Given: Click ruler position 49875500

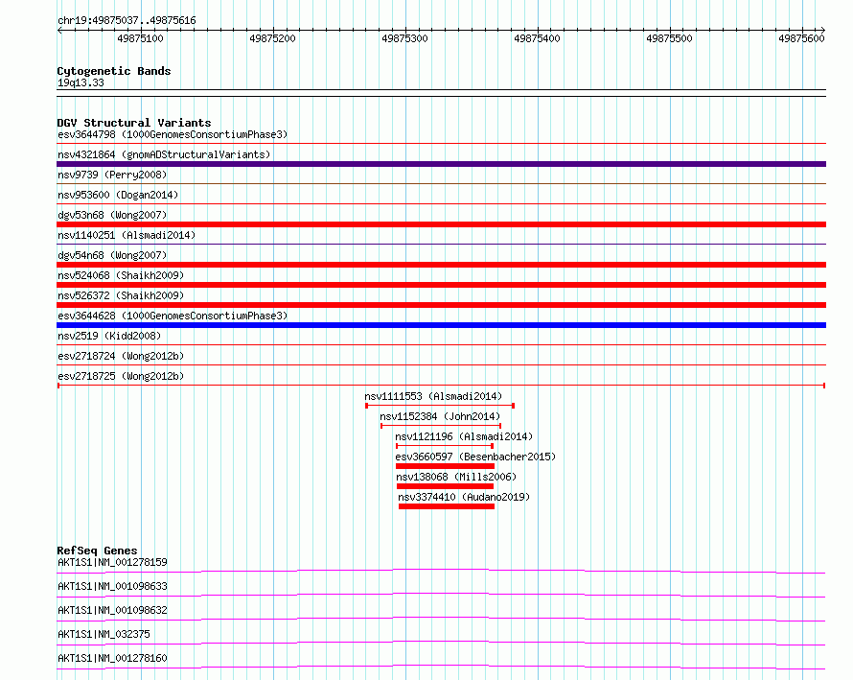Looking at the screenshot, I should click(669, 38).
